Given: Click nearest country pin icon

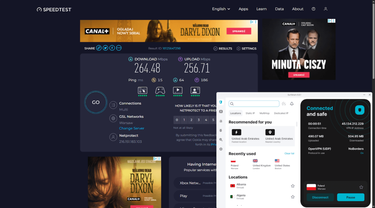Looking at the screenshot, I should tap(270, 132).
